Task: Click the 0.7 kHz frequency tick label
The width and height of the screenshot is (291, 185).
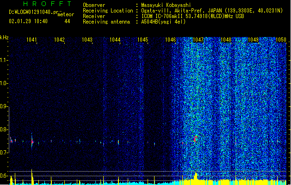Action: point(4,153)
